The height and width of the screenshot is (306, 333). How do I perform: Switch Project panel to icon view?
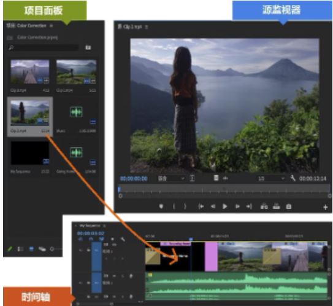point(31,249)
